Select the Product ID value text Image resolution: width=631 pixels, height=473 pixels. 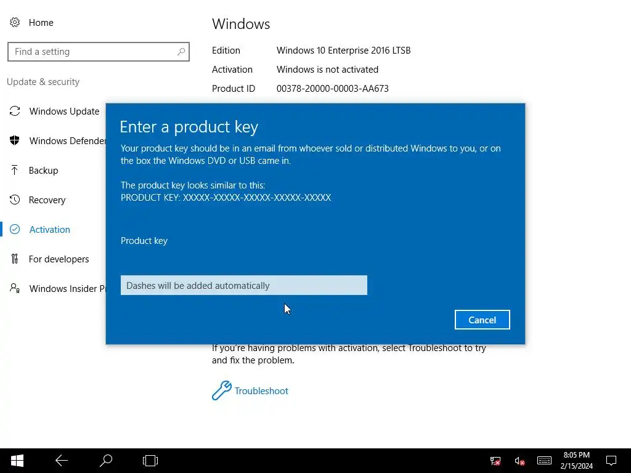coord(332,89)
